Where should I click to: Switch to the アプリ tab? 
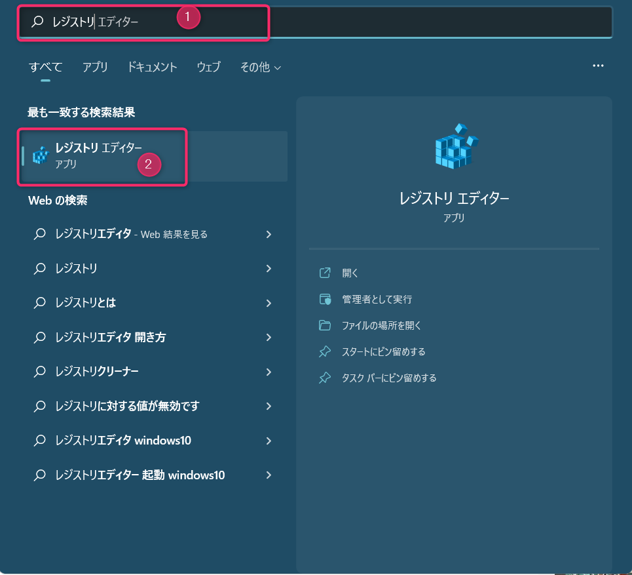95,67
